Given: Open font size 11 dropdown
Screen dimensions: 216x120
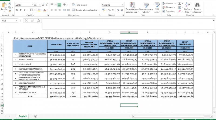Looking at the screenshot, I should pos(40,5).
